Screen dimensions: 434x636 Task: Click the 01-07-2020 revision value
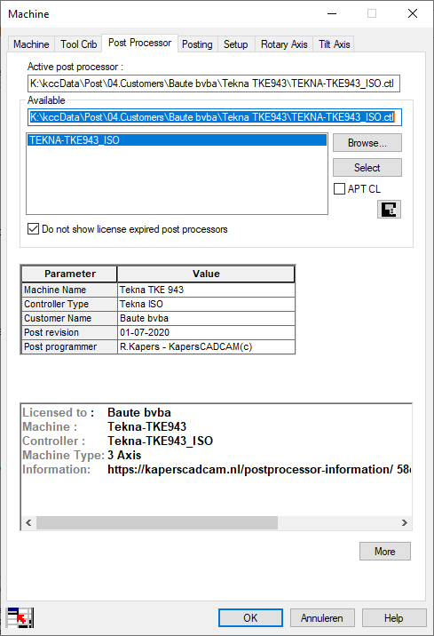(206, 332)
